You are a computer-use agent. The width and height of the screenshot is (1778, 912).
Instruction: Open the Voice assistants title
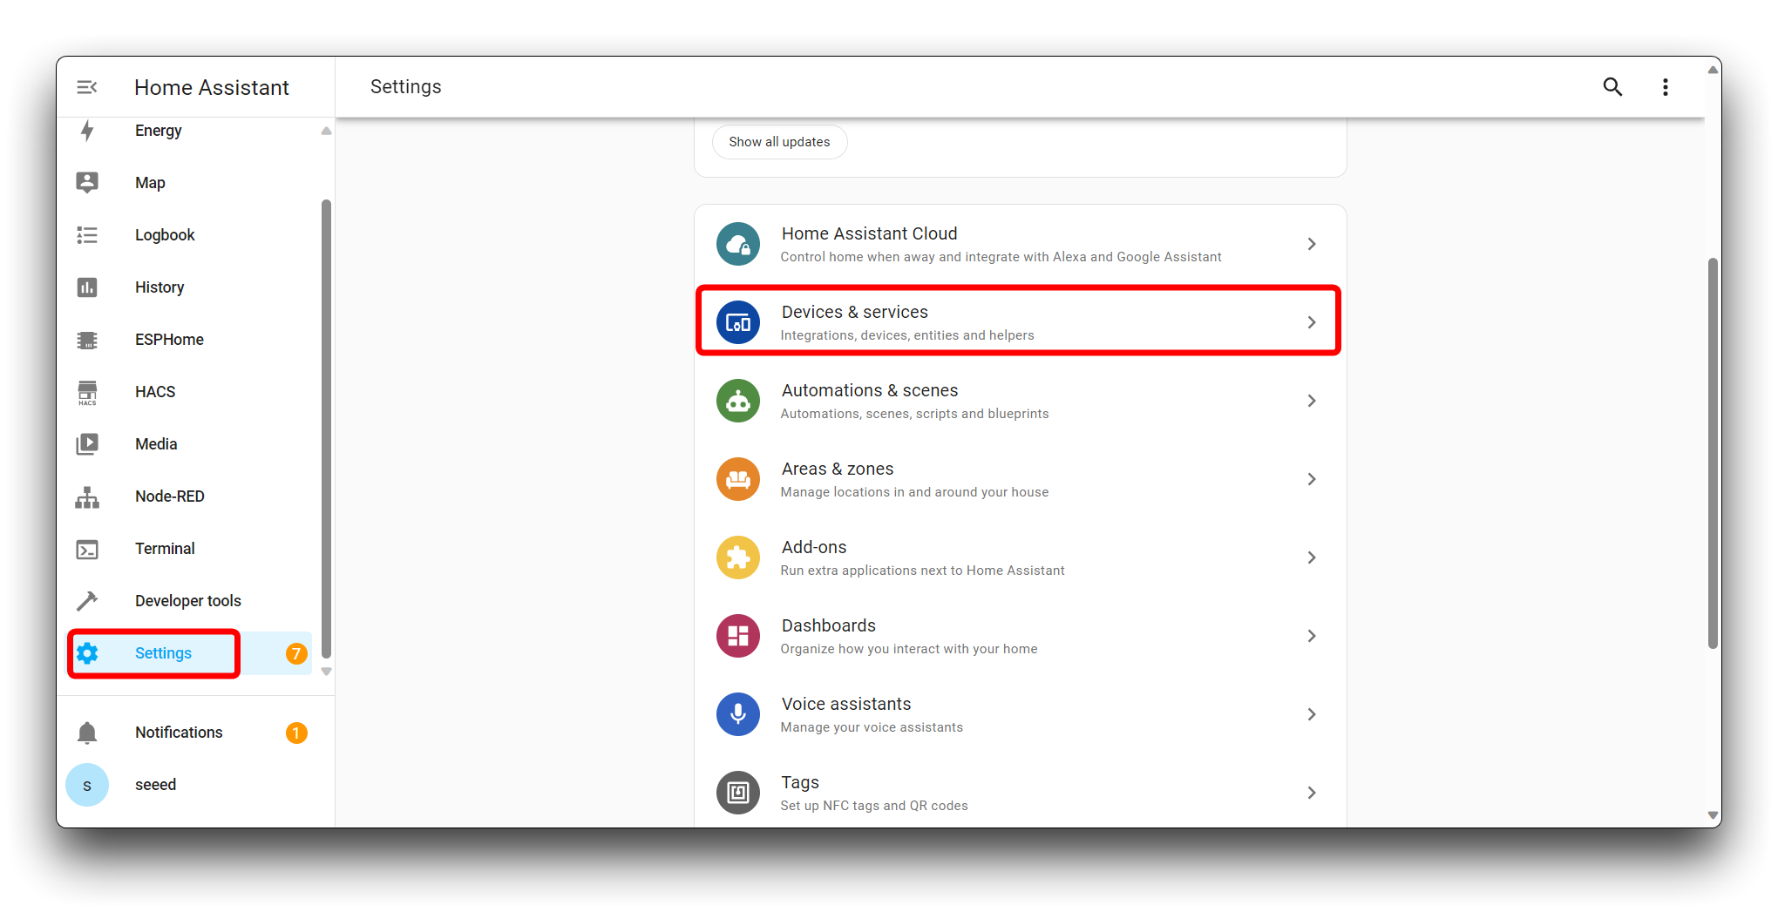click(x=845, y=704)
